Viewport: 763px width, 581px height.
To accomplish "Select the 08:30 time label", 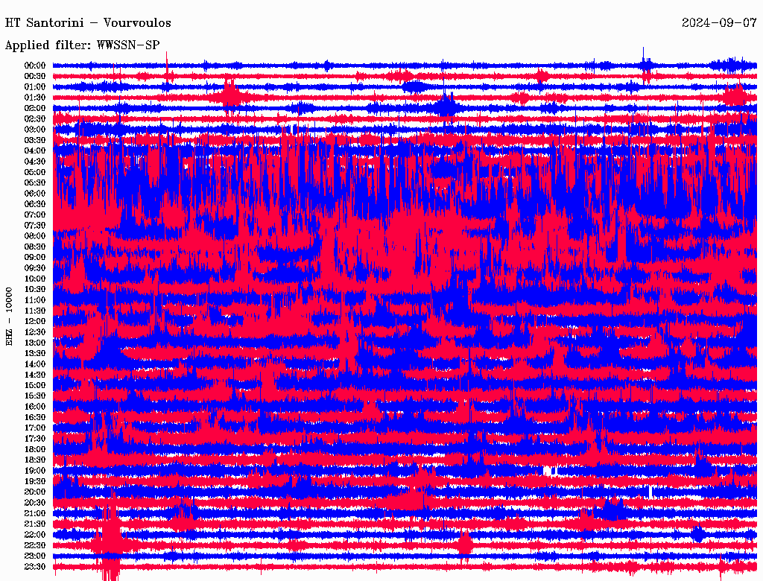I will pyautogui.click(x=35, y=247).
